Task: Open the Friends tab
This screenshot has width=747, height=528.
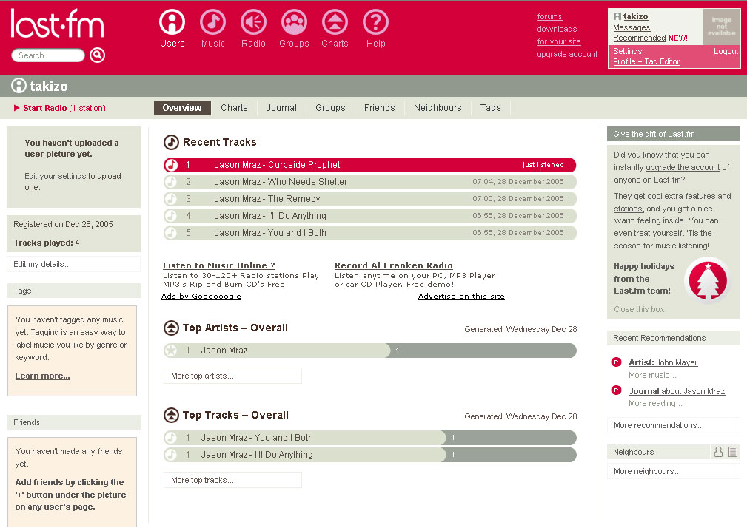Action: click(379, 108)
